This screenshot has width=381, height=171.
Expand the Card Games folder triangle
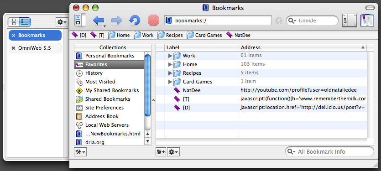170,82
